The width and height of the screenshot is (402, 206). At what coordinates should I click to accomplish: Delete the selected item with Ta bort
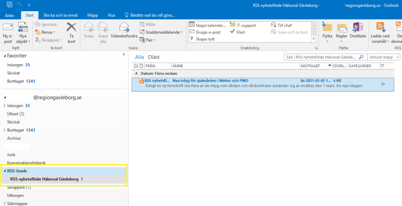(71, 33)
